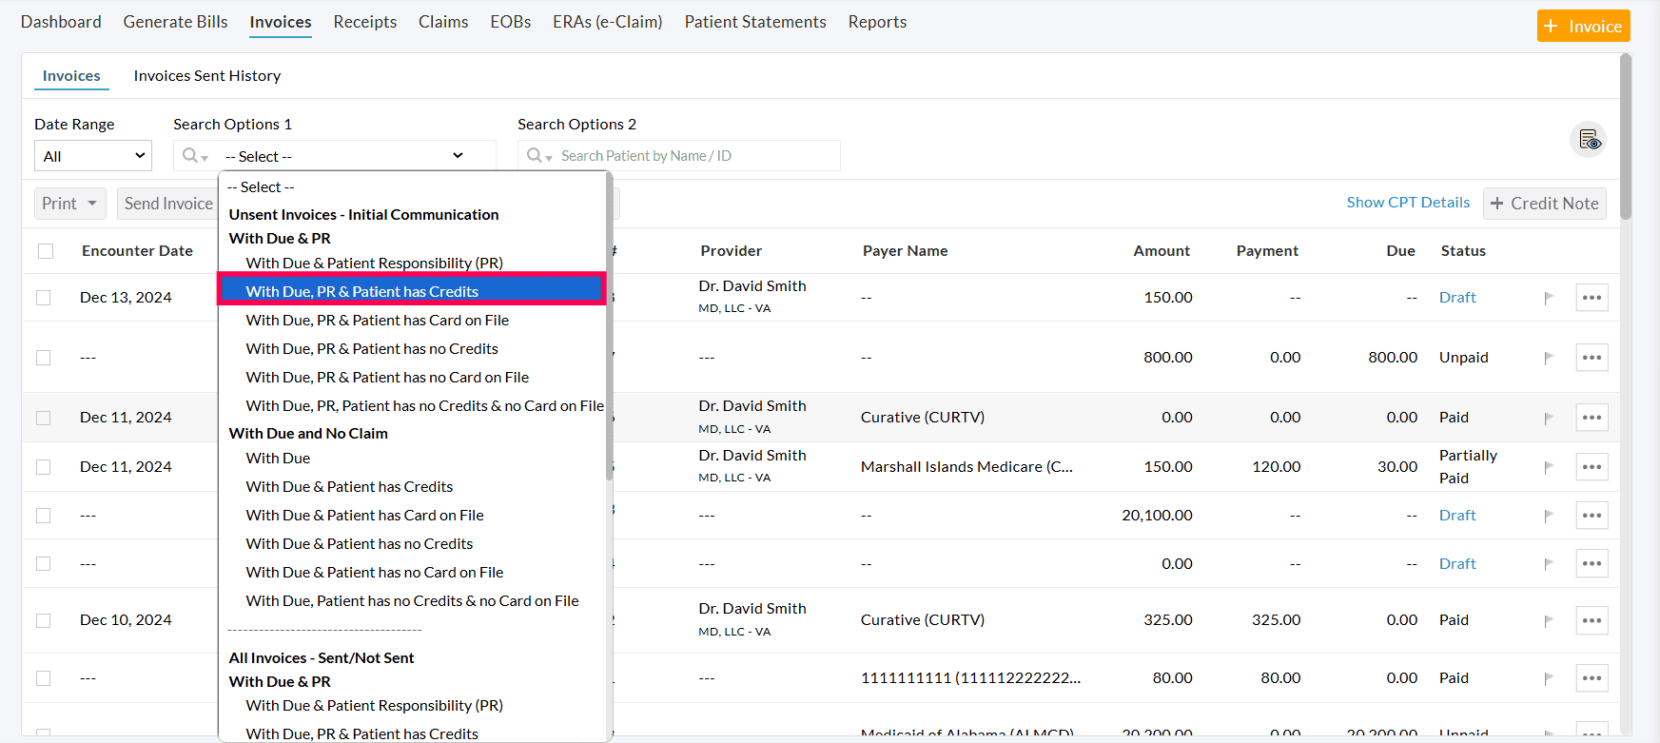Switch to Invoices Sent History tab
The height and width of the screenshot is (743, 1660).
pos(206,76)
